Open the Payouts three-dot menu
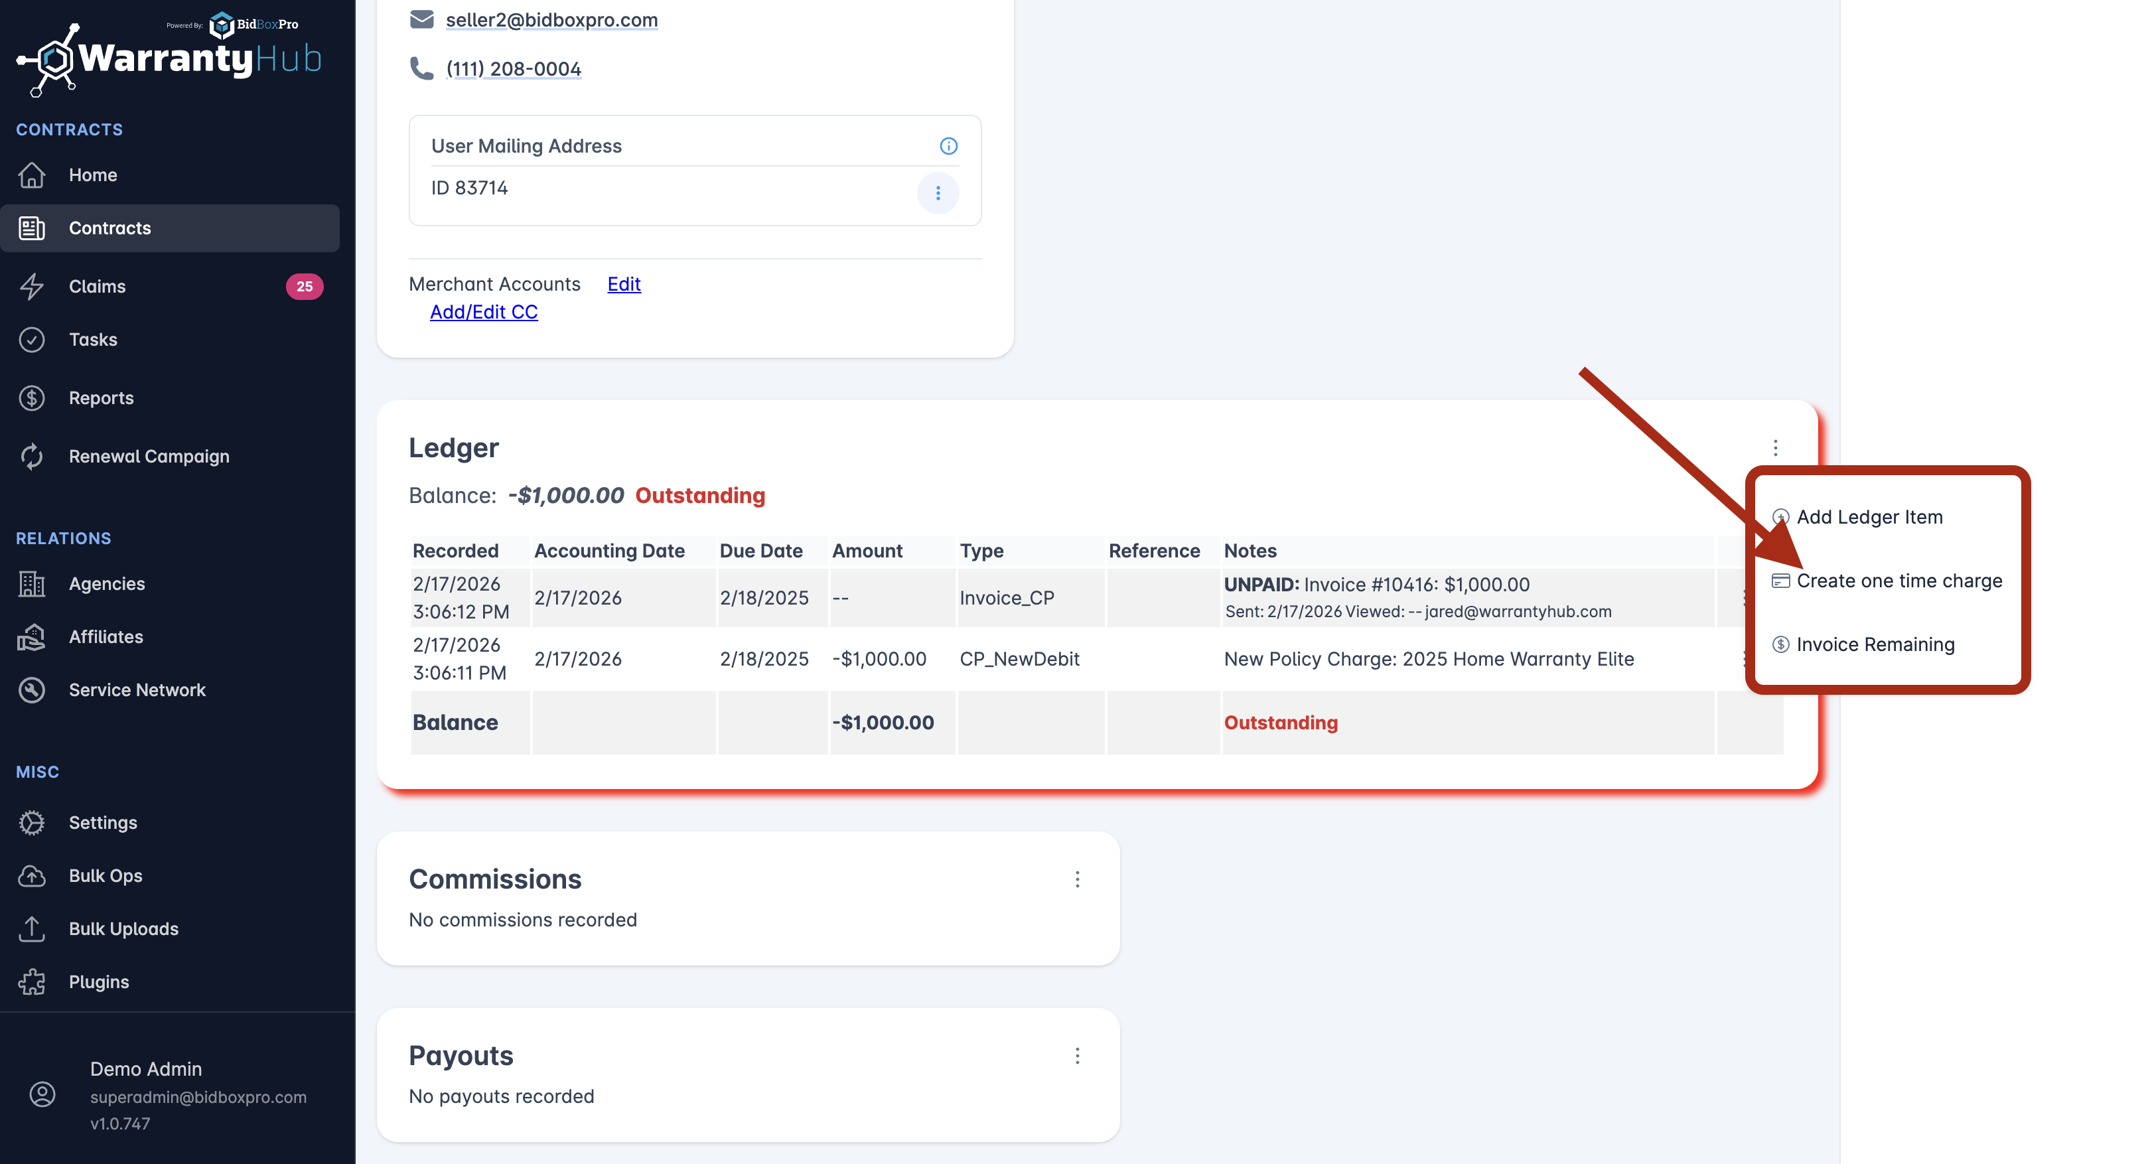2146x1164 pixels. coord(1077,1056)
